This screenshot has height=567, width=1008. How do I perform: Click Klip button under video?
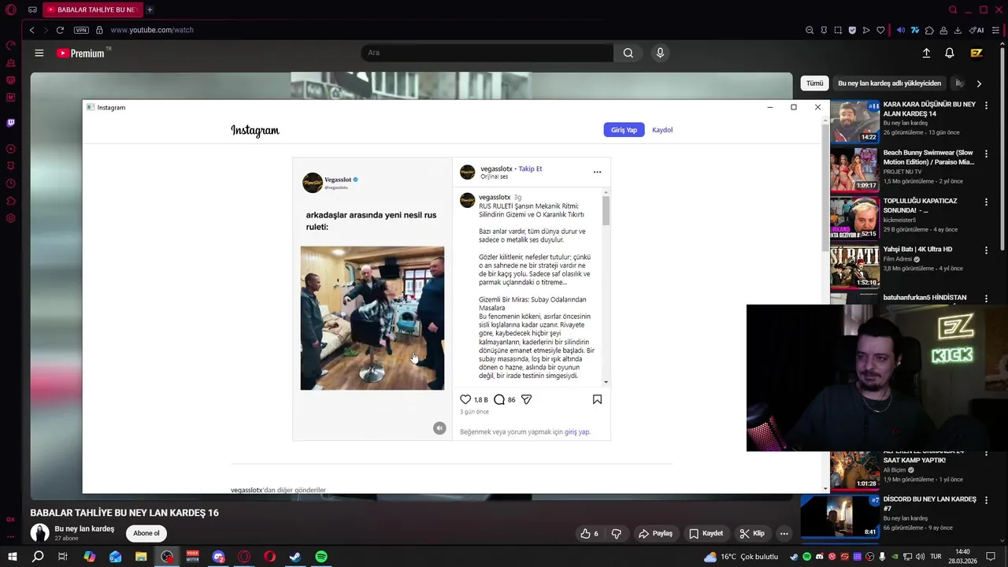point(752,533)
